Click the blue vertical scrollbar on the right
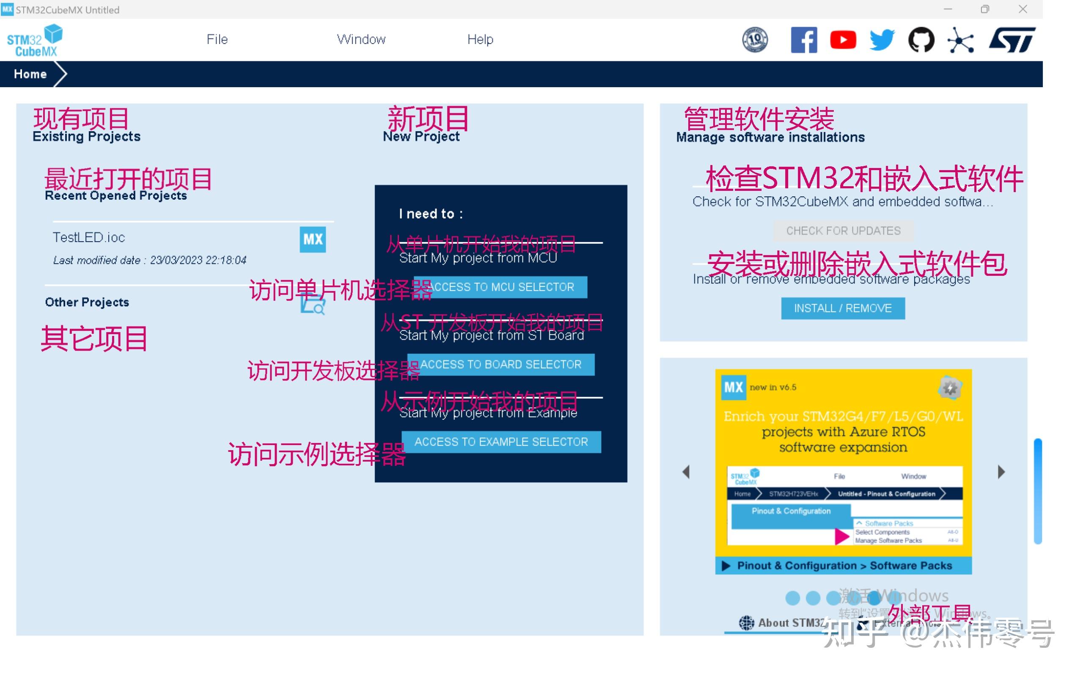The width and height of the screenshot is (1083, 677). tap(1037, 492)
